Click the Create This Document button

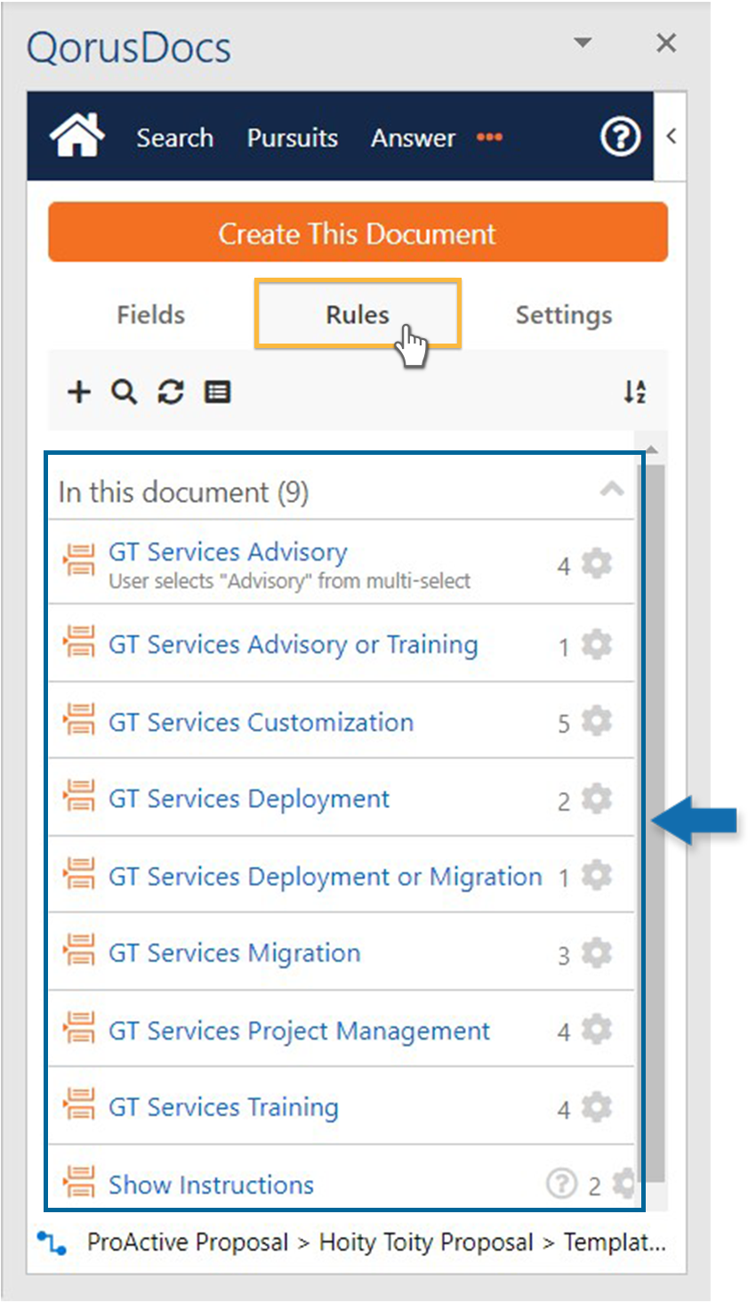(x=358, y=232)
